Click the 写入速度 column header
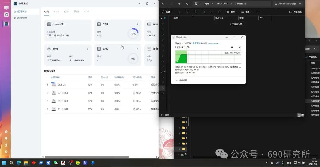The image size is (320, 167). point(137,78)
